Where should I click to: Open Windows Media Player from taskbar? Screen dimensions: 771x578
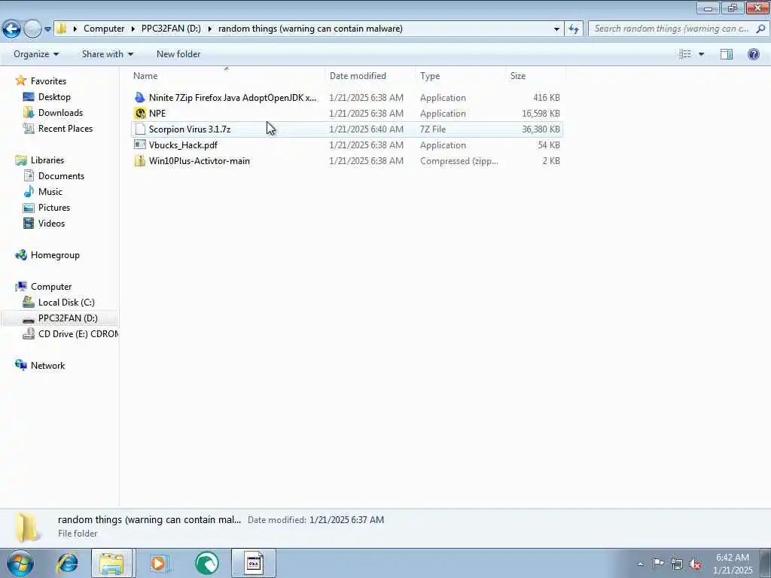(x=159, y=563)
